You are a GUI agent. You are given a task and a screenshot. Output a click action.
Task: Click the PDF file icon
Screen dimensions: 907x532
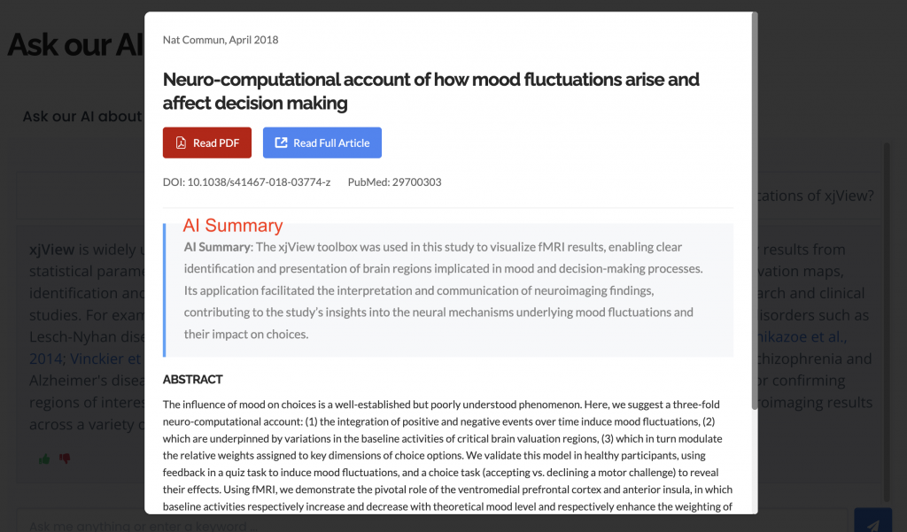coord(181,143)
